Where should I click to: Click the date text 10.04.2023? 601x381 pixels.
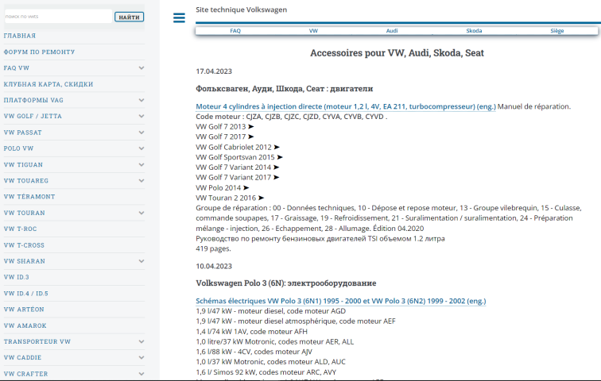click(214, 266)
